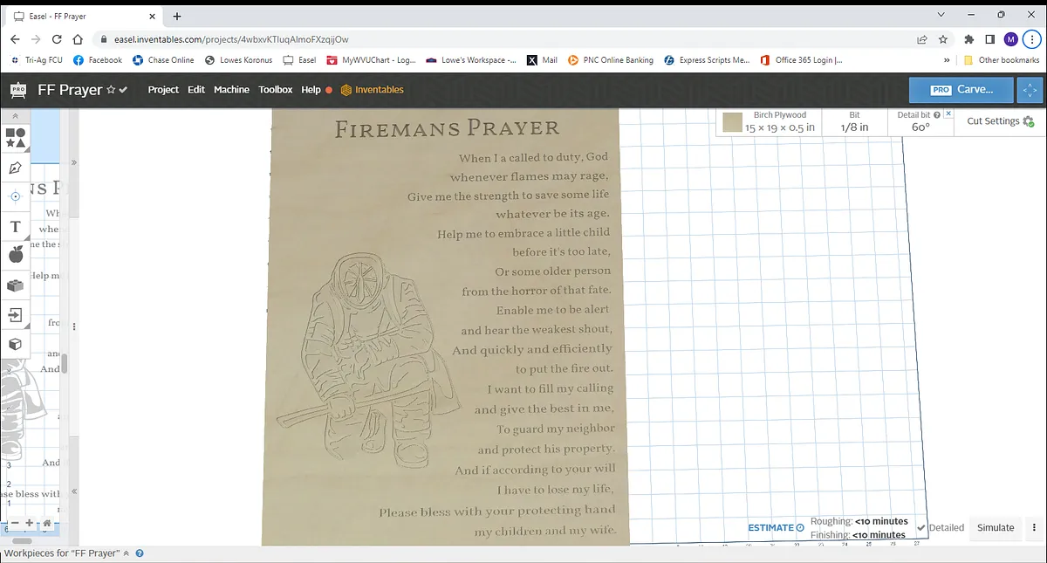Screen dimensions: 1047x563
Task: Open simulate options three-dot menu
Action: 1035,527
